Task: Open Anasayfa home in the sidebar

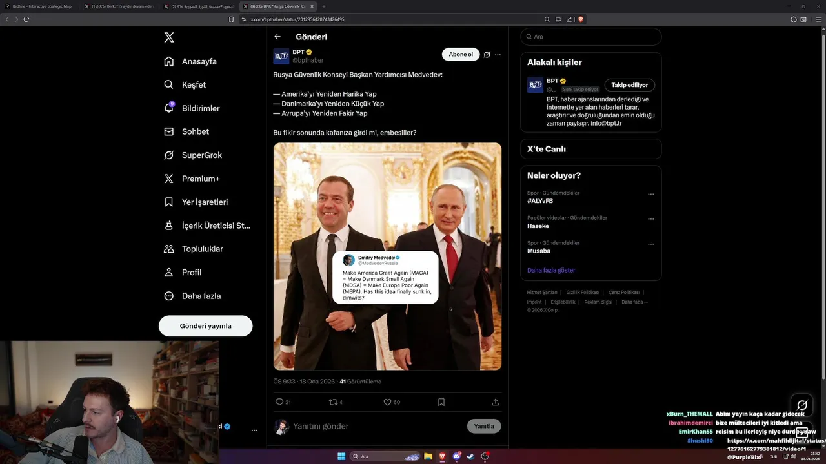Action: (x=190, y=61)
